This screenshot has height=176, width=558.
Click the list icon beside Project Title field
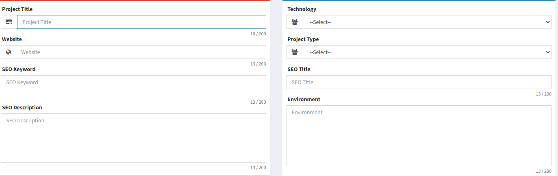click(9, 22)
